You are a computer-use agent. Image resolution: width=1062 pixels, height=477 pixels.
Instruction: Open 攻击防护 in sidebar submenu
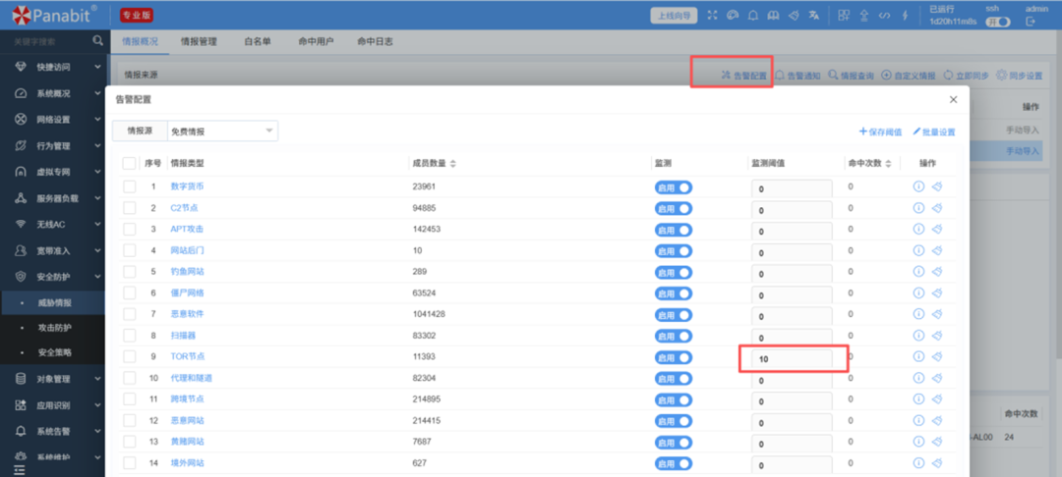coord(54,328)
